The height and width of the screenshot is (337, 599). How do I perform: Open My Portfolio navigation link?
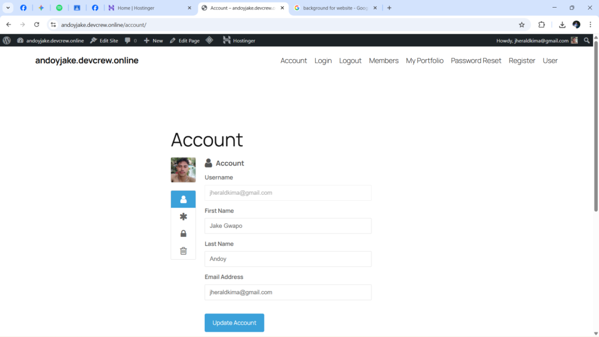[x=425, y=61]
